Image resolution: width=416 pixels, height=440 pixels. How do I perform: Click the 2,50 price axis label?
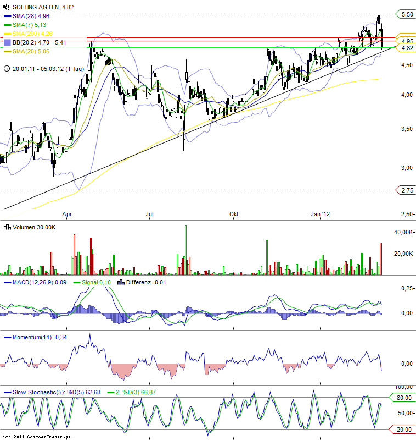[407, 214]
